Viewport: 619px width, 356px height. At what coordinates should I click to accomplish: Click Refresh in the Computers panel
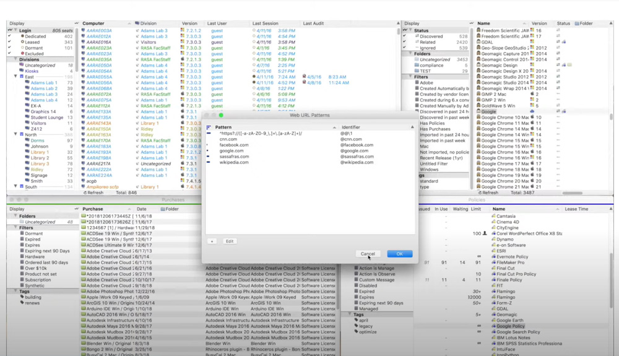tap(93, 193)
